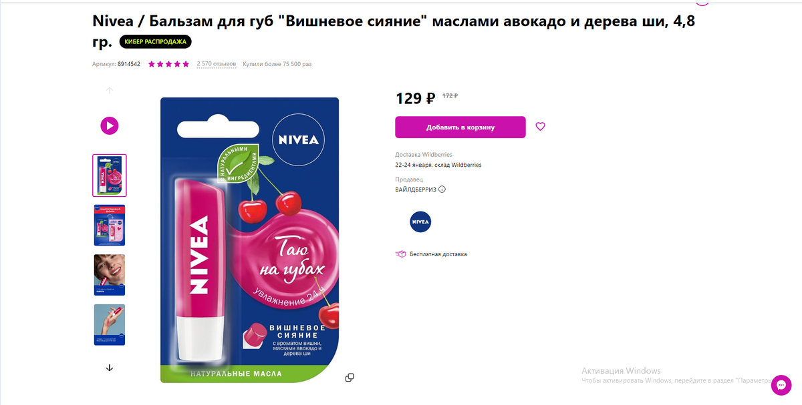Viewport: 802px width, 405px height.
Task: Select the second packaging thumbnail
Action: (x=110, y=226)
